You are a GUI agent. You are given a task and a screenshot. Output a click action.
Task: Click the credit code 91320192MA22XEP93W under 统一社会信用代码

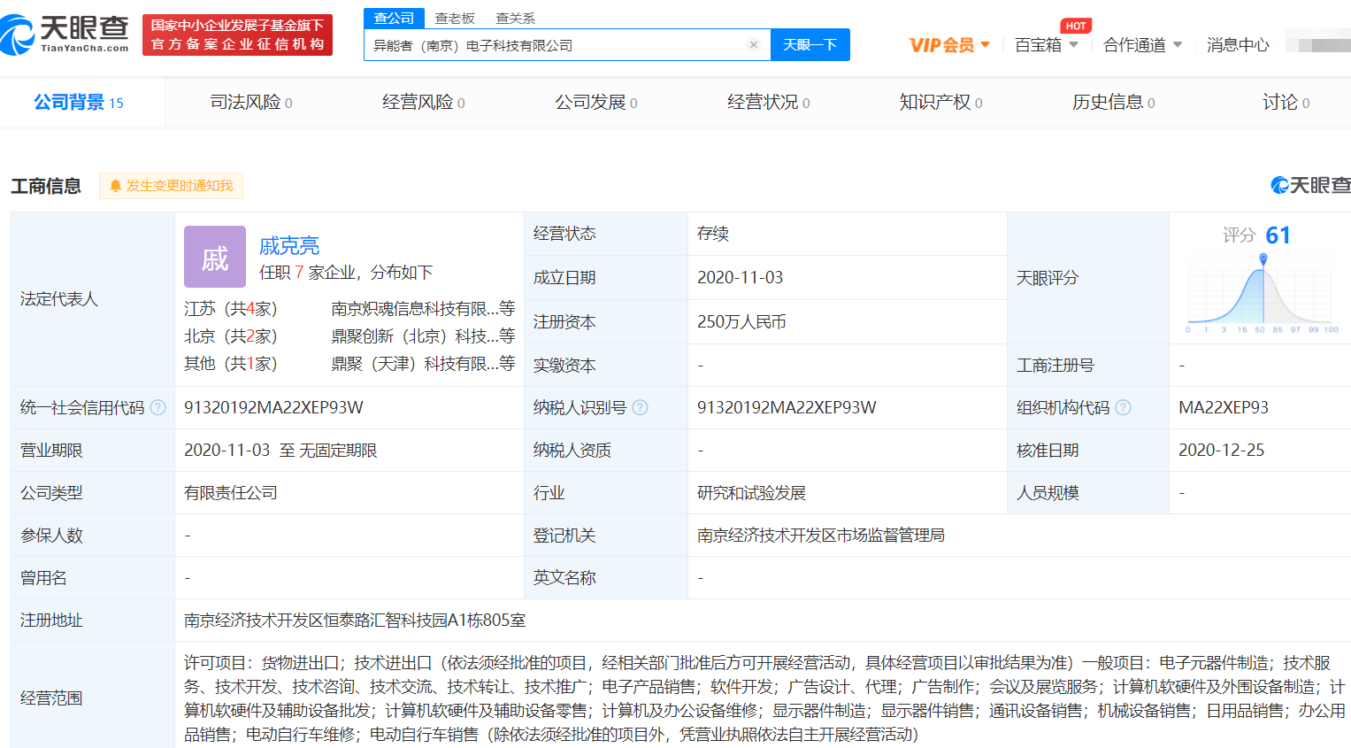pyautogui.click(x=273, y=407)
